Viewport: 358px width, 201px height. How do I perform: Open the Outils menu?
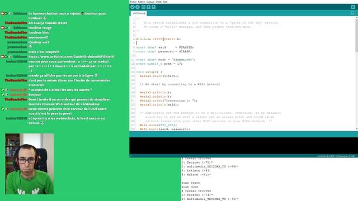click(158, 2)
